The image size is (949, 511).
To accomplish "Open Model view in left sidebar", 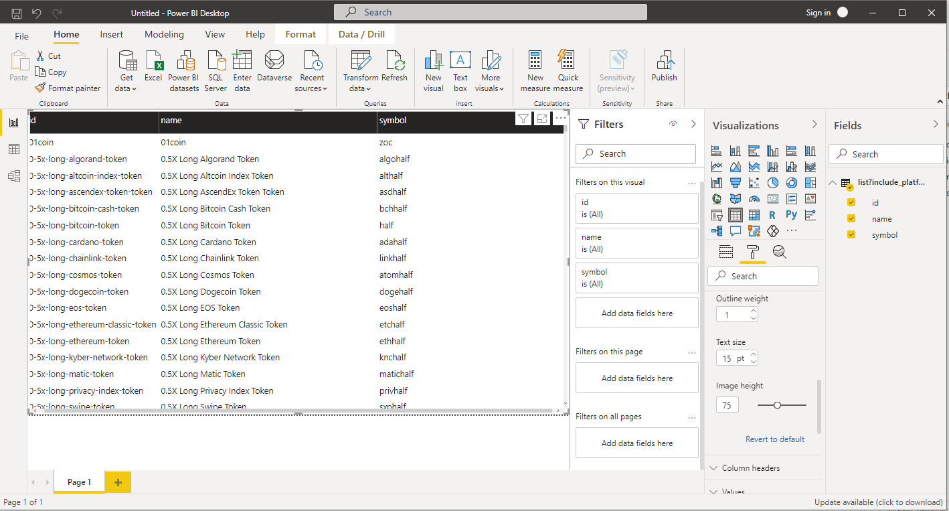I will click(13, 176).
